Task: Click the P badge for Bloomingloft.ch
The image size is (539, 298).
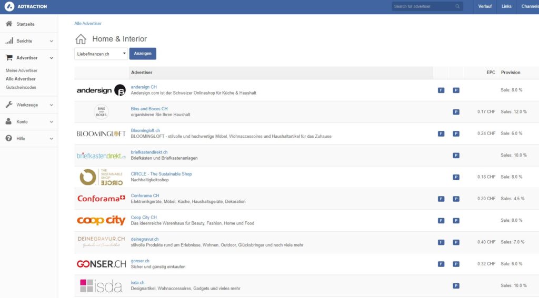Action: (456, 133)
